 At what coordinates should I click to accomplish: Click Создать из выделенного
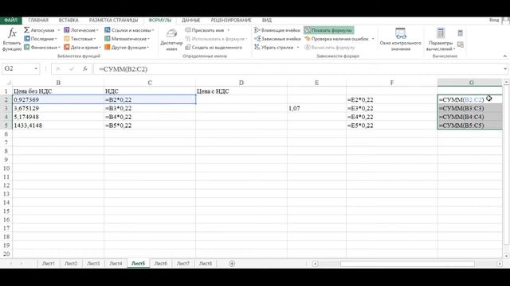214,48
